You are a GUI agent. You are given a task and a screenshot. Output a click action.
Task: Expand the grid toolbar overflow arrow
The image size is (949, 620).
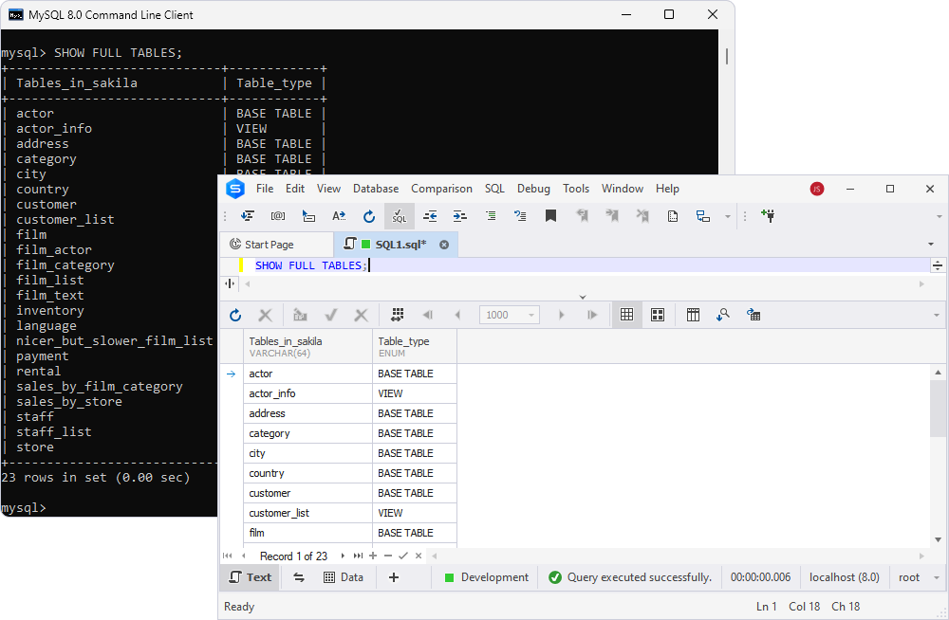pos(937,315)
